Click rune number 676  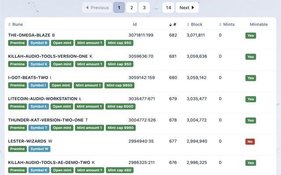tap(173, 162)
